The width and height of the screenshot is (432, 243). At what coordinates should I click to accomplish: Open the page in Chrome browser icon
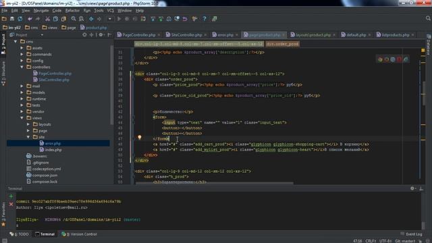380,59
